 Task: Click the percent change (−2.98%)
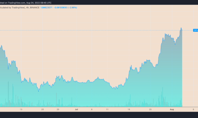72,8
